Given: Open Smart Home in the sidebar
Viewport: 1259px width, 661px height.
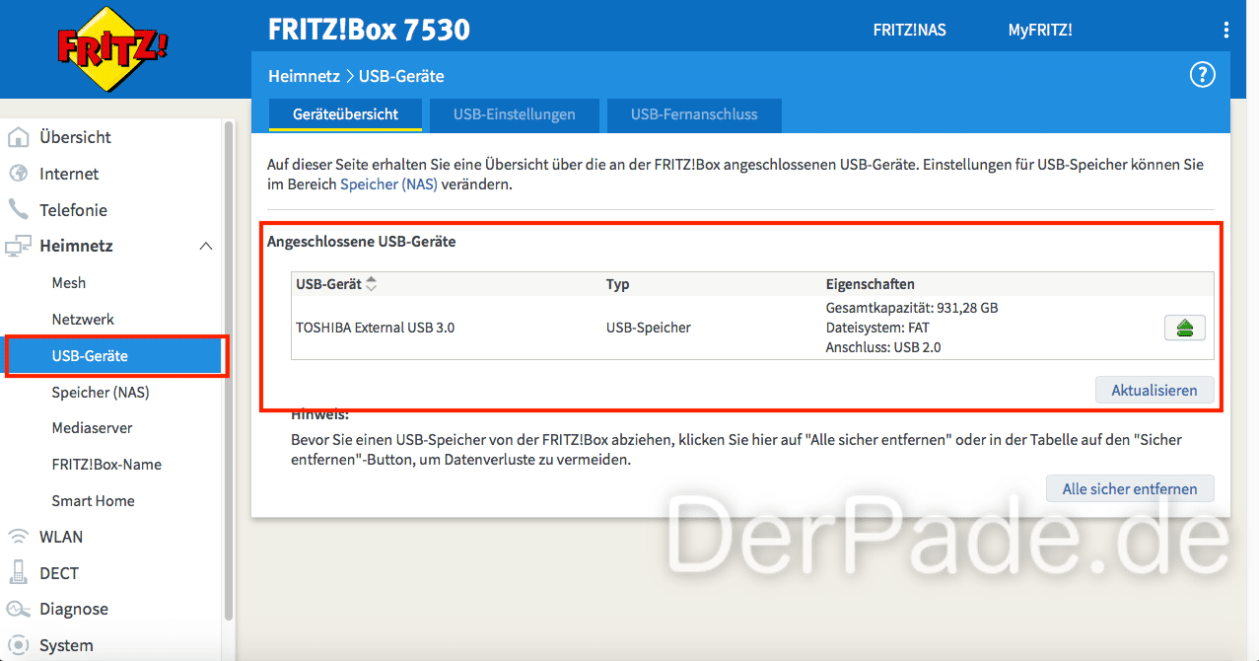Looking at the screenshot, I should click(x=93, y=501).
